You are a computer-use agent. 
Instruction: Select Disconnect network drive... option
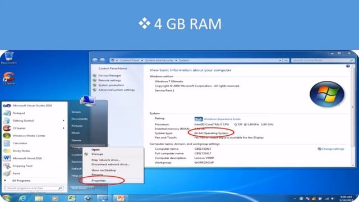click(x=111, y=164)
